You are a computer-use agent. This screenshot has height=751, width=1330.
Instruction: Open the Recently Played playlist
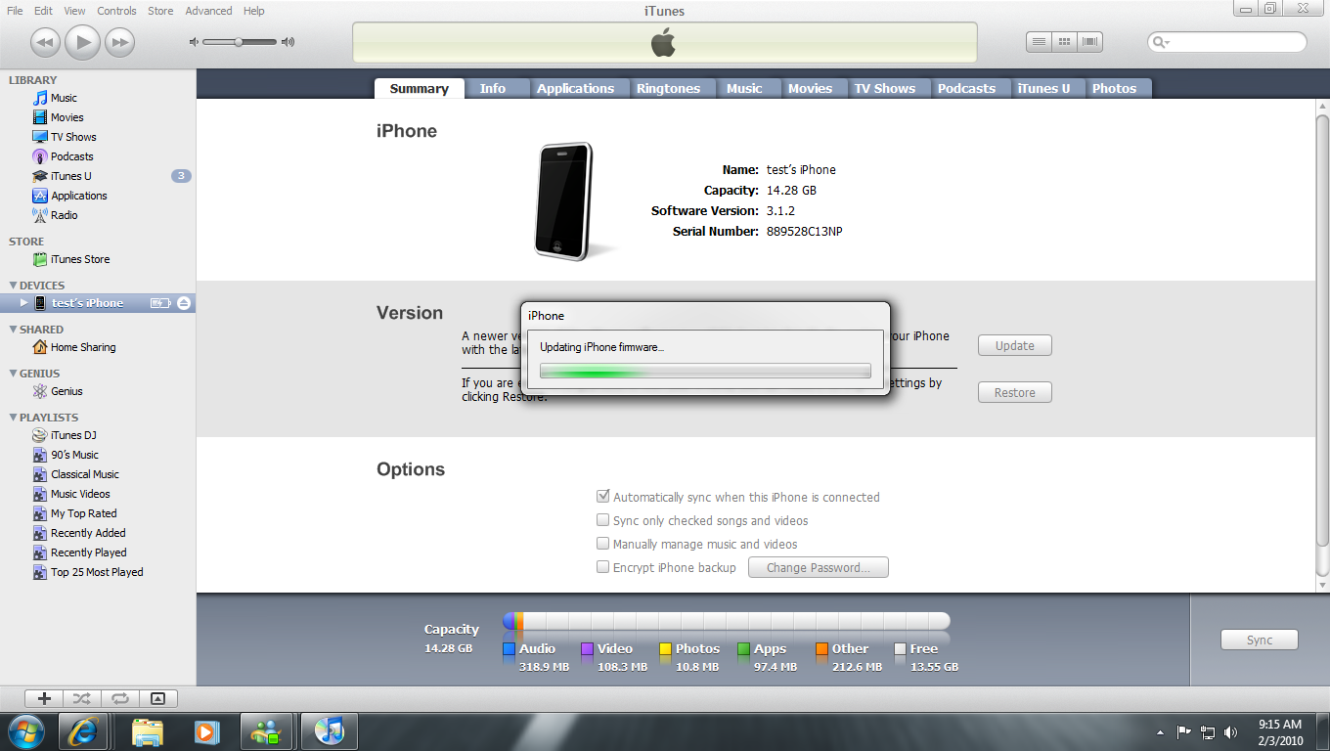[x=79, y=552]
